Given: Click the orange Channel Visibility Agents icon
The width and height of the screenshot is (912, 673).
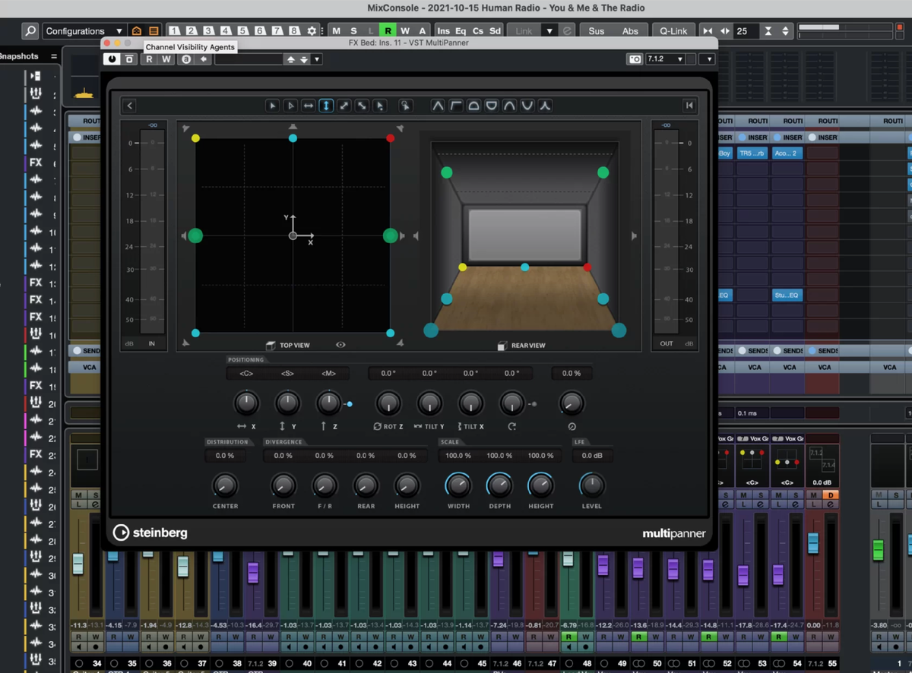Looking at the screenshot, I should (154, 31).
